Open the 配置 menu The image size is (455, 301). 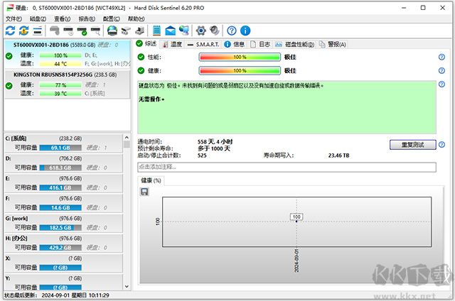tap(112, 18)
